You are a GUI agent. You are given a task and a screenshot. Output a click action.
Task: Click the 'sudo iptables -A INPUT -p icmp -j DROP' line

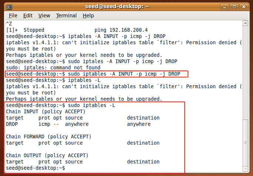[93, 74]
